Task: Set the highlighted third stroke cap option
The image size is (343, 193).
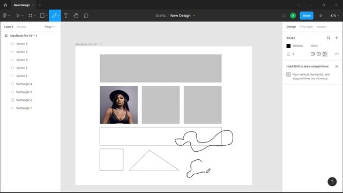Action: tap(325, 54)
